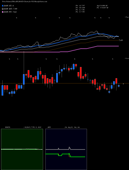Click the tallest blue candlestick with the long upper wick
Screen dimensions: 129x170
coord(24,79)
